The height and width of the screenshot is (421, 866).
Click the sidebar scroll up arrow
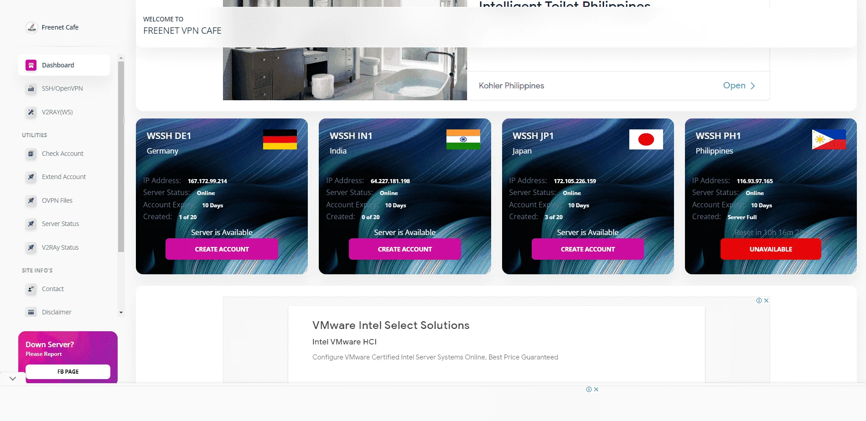tap(121, 58)
